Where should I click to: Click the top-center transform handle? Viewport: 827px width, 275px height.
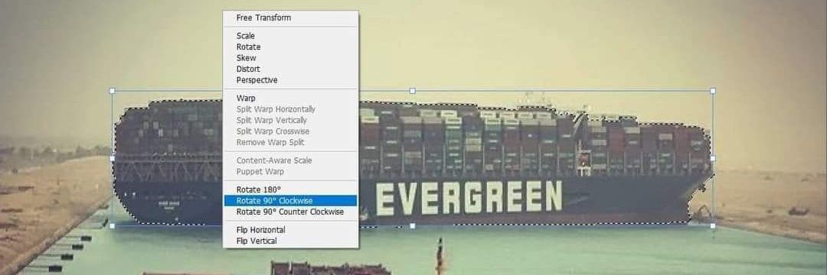point(413,91)
